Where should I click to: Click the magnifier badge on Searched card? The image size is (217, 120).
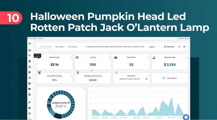click(116, 72)
